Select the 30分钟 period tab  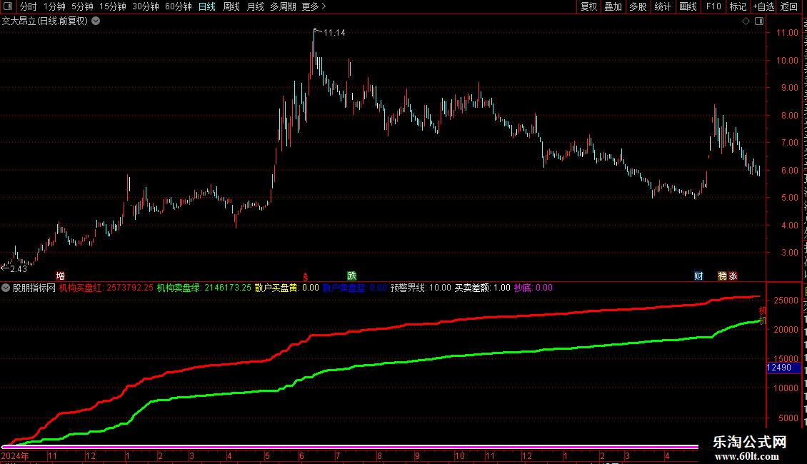point(146,6)
